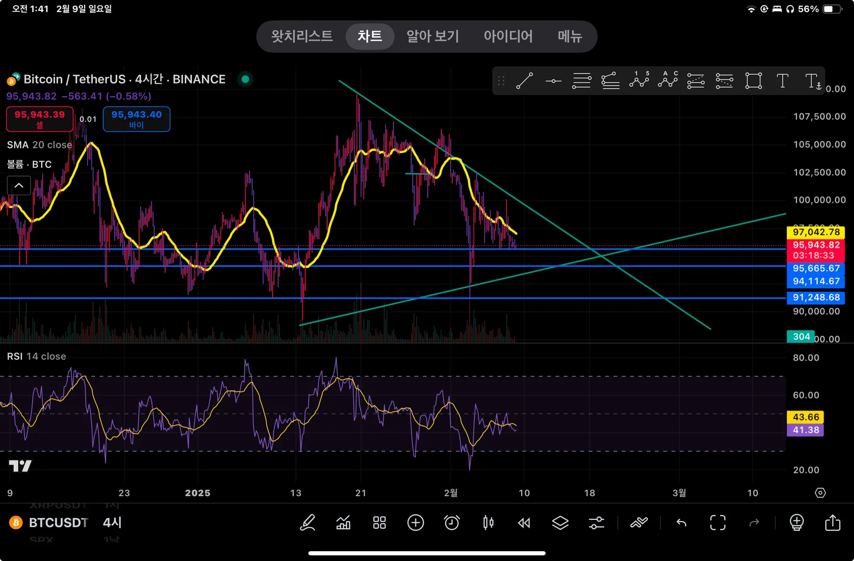Select the horizontal line drawing tool

coord(553,81)
